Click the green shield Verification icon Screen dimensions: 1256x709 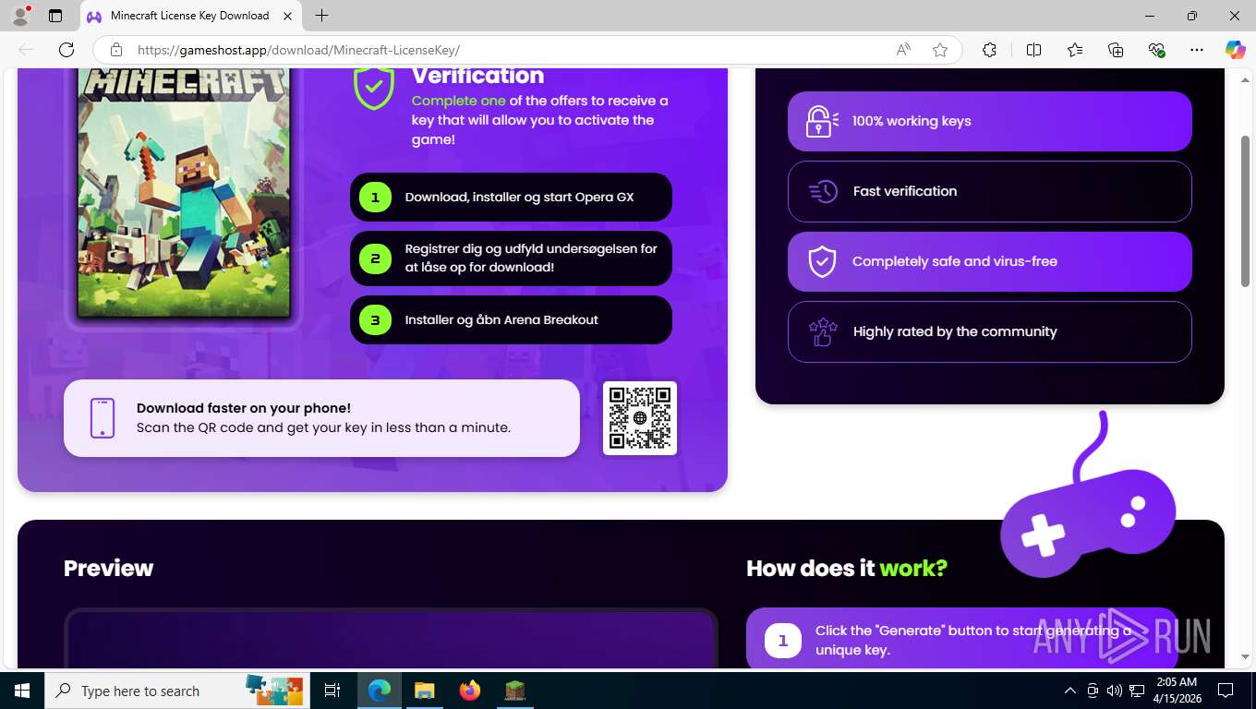[374, 89]
